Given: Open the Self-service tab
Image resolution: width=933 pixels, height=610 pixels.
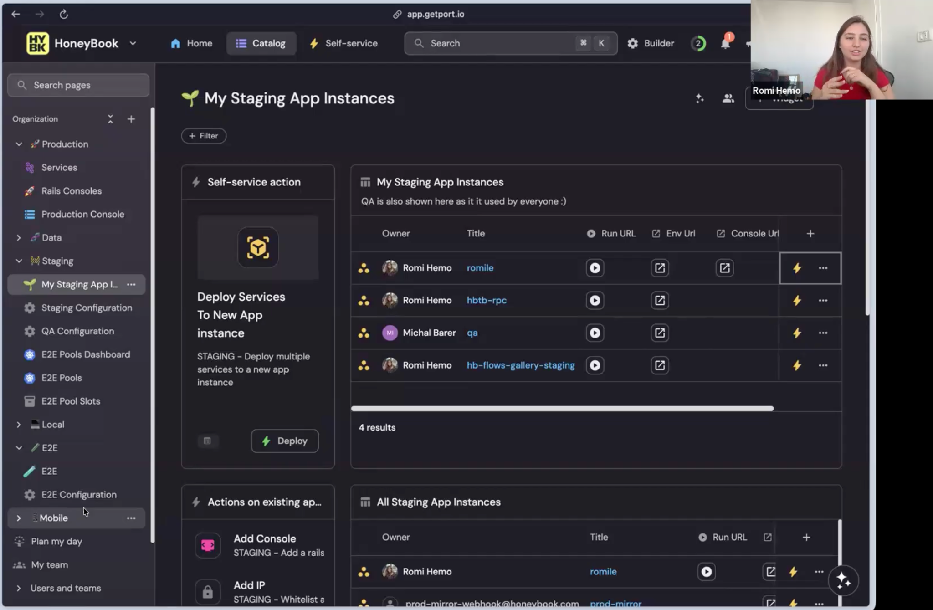Looking at the screenshot, I should pyautogui.click(x=343, y=43).
